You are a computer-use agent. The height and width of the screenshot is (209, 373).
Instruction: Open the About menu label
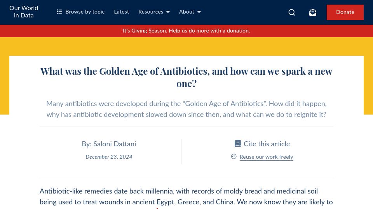click(x=186, y=12)
